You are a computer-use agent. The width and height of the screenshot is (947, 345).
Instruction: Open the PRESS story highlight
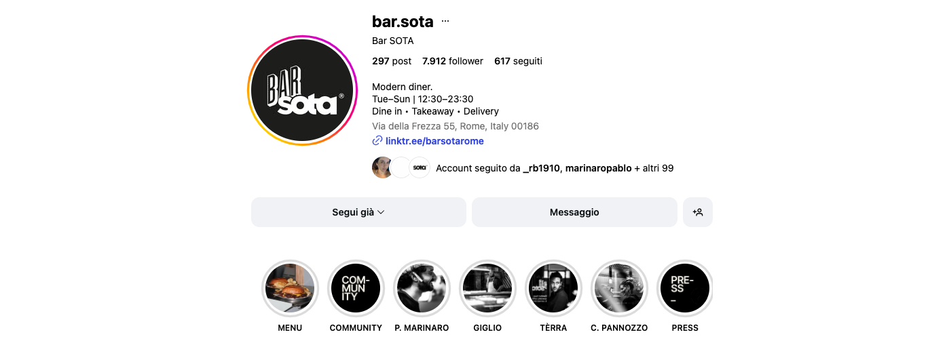[685, 288]
